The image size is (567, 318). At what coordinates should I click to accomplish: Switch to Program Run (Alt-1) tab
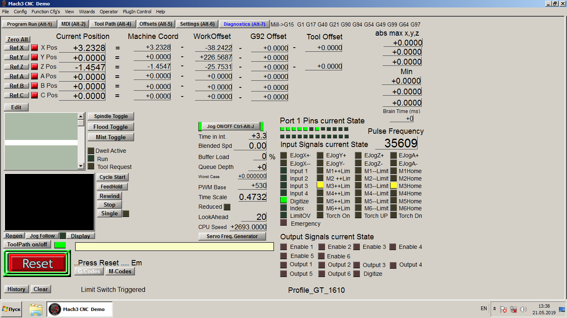click(x=29, y=24)
